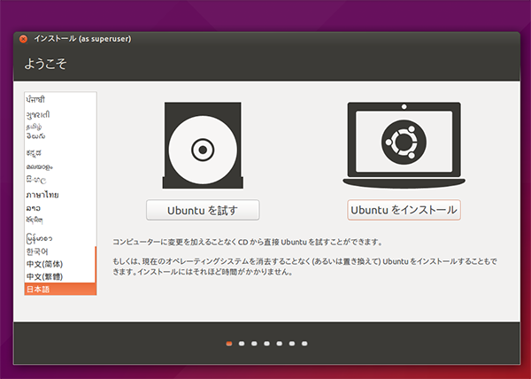
Task: Select ಕನ್ನಡ in the language list
Action: 59,153
